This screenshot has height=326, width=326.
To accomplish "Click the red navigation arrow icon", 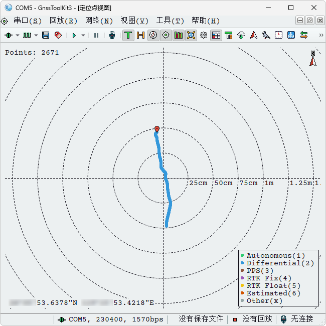I will [x=254, y=35].
